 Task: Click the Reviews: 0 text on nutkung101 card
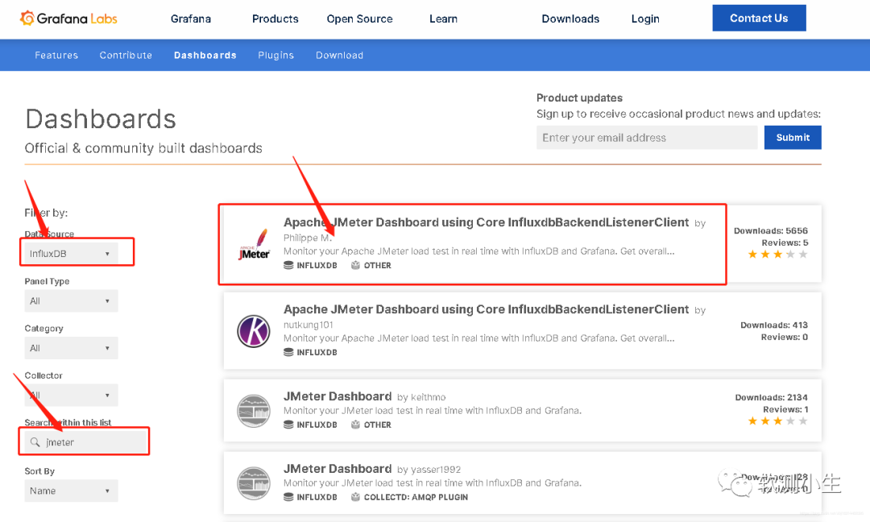(784, 338)
